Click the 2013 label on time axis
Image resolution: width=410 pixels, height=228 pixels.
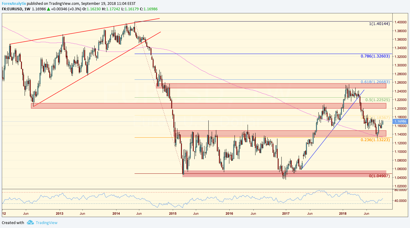60,213
